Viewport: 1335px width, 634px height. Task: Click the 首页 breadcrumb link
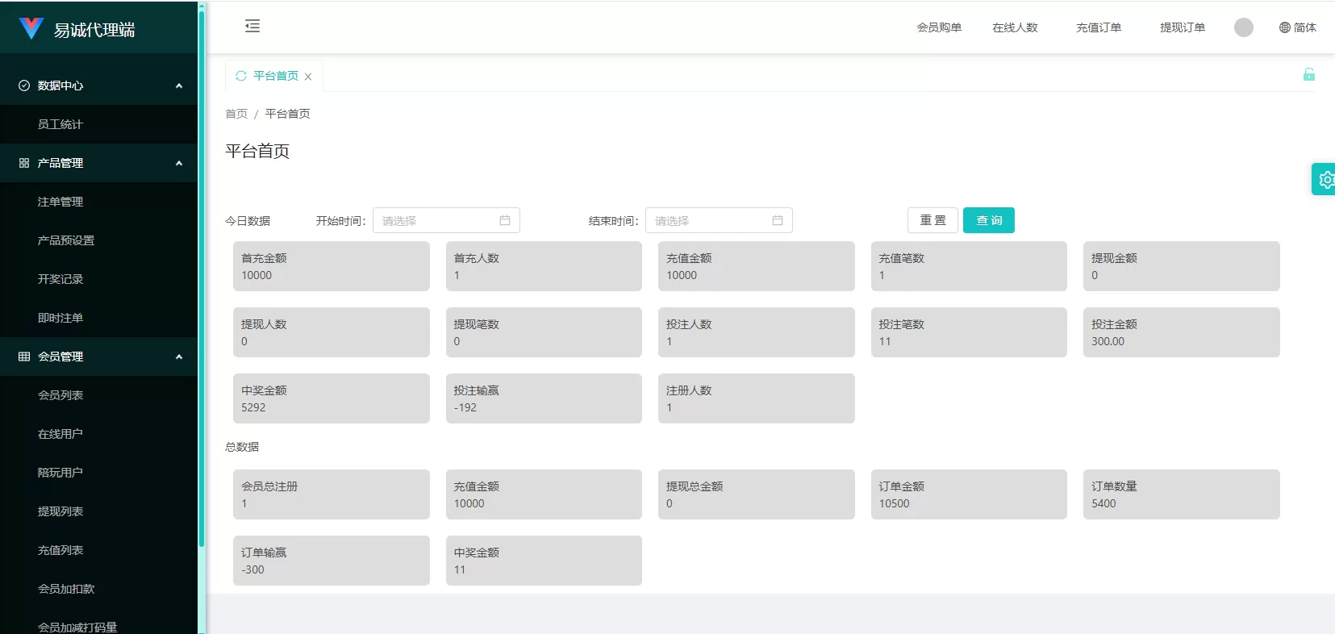coord(236,114)
